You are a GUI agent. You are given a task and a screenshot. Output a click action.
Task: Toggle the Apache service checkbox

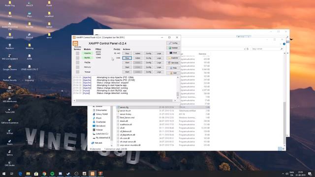[78, 53]
